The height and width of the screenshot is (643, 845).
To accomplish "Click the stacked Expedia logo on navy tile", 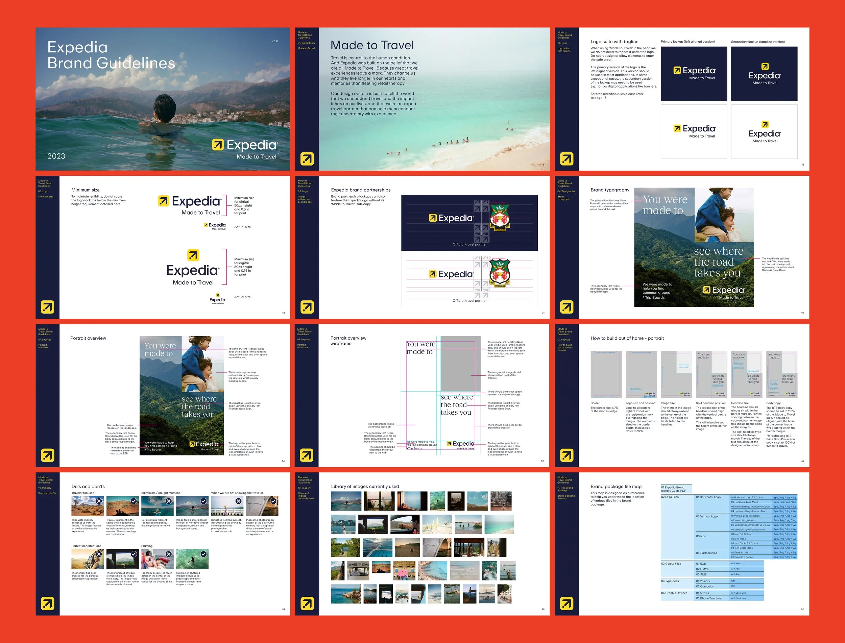I will point(764,74).
